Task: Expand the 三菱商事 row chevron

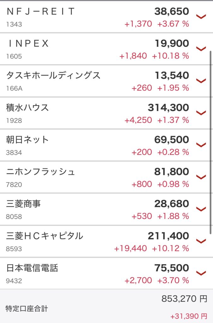Action: click(201, 209)
